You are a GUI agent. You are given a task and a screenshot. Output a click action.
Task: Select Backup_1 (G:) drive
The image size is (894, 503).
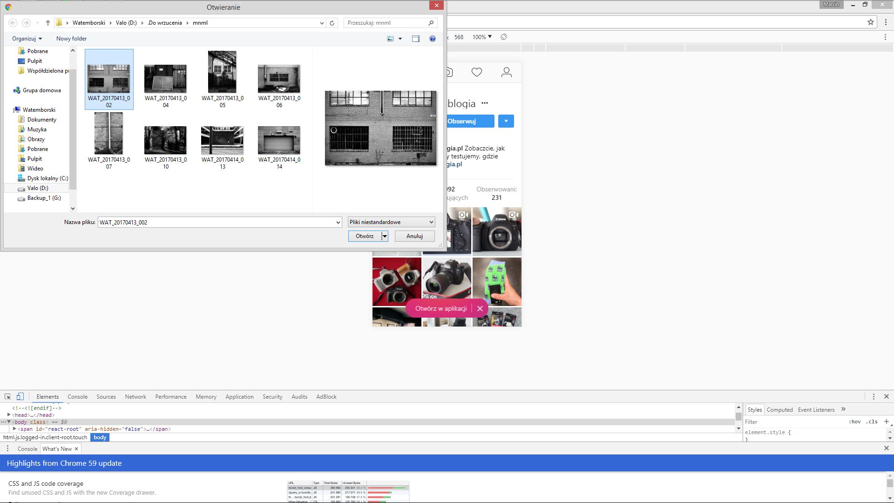tap(39, 198)
